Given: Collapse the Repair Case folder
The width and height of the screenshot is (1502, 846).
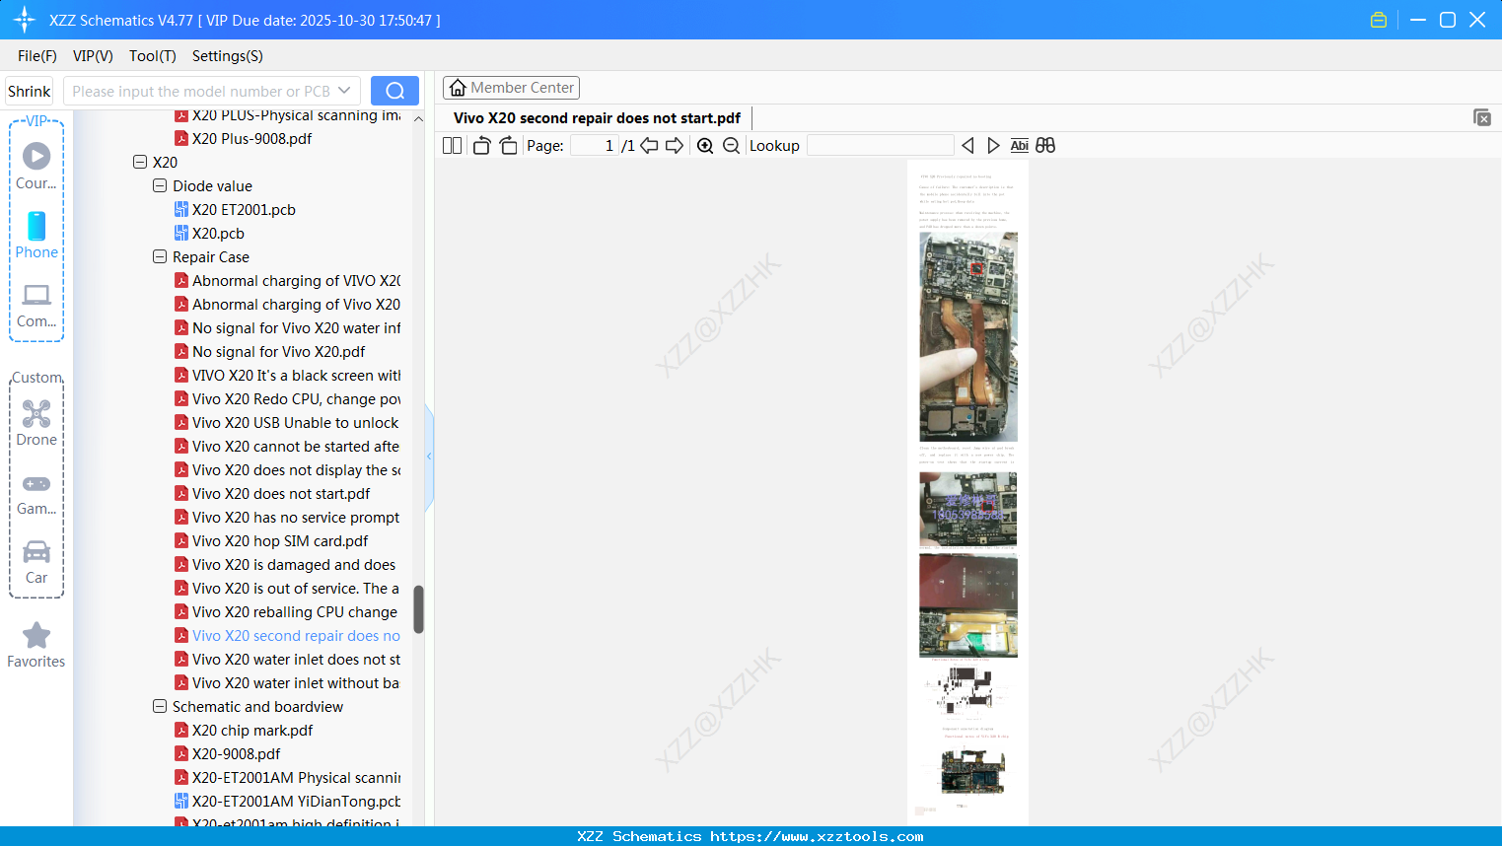Looking at the screenshot, I should pyautogui.click(x=160, y=256).
